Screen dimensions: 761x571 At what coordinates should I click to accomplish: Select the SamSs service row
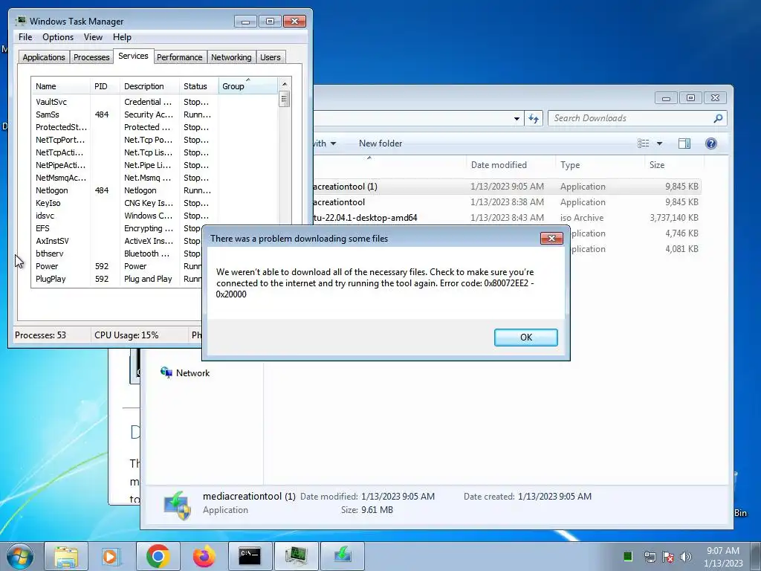click(155, 114)
